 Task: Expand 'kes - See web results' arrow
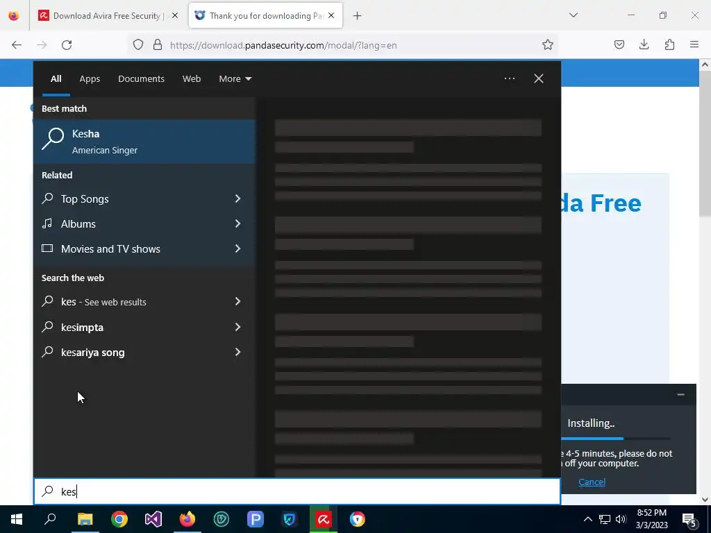coord(237,301)
